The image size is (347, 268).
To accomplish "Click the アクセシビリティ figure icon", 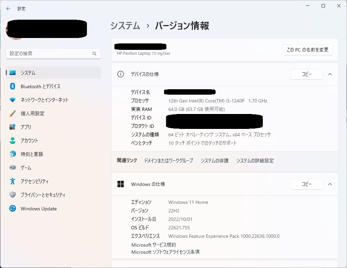I will coord(13,181).
